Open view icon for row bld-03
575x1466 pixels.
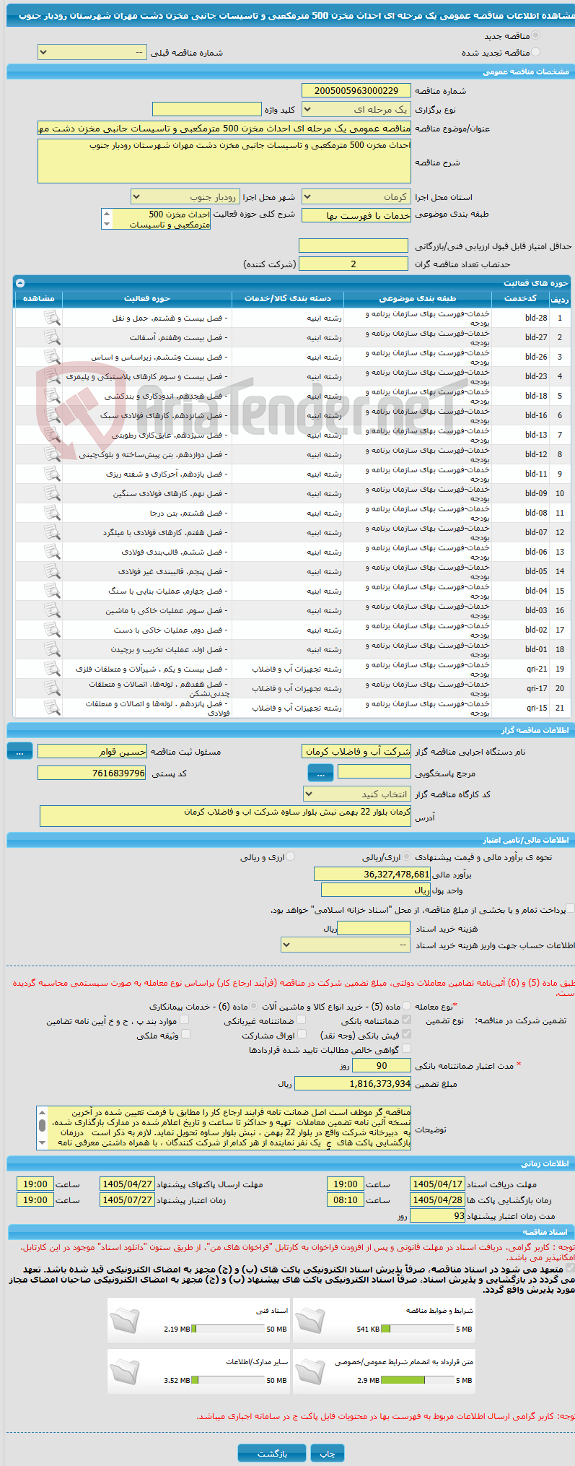(x=52, y=610)
